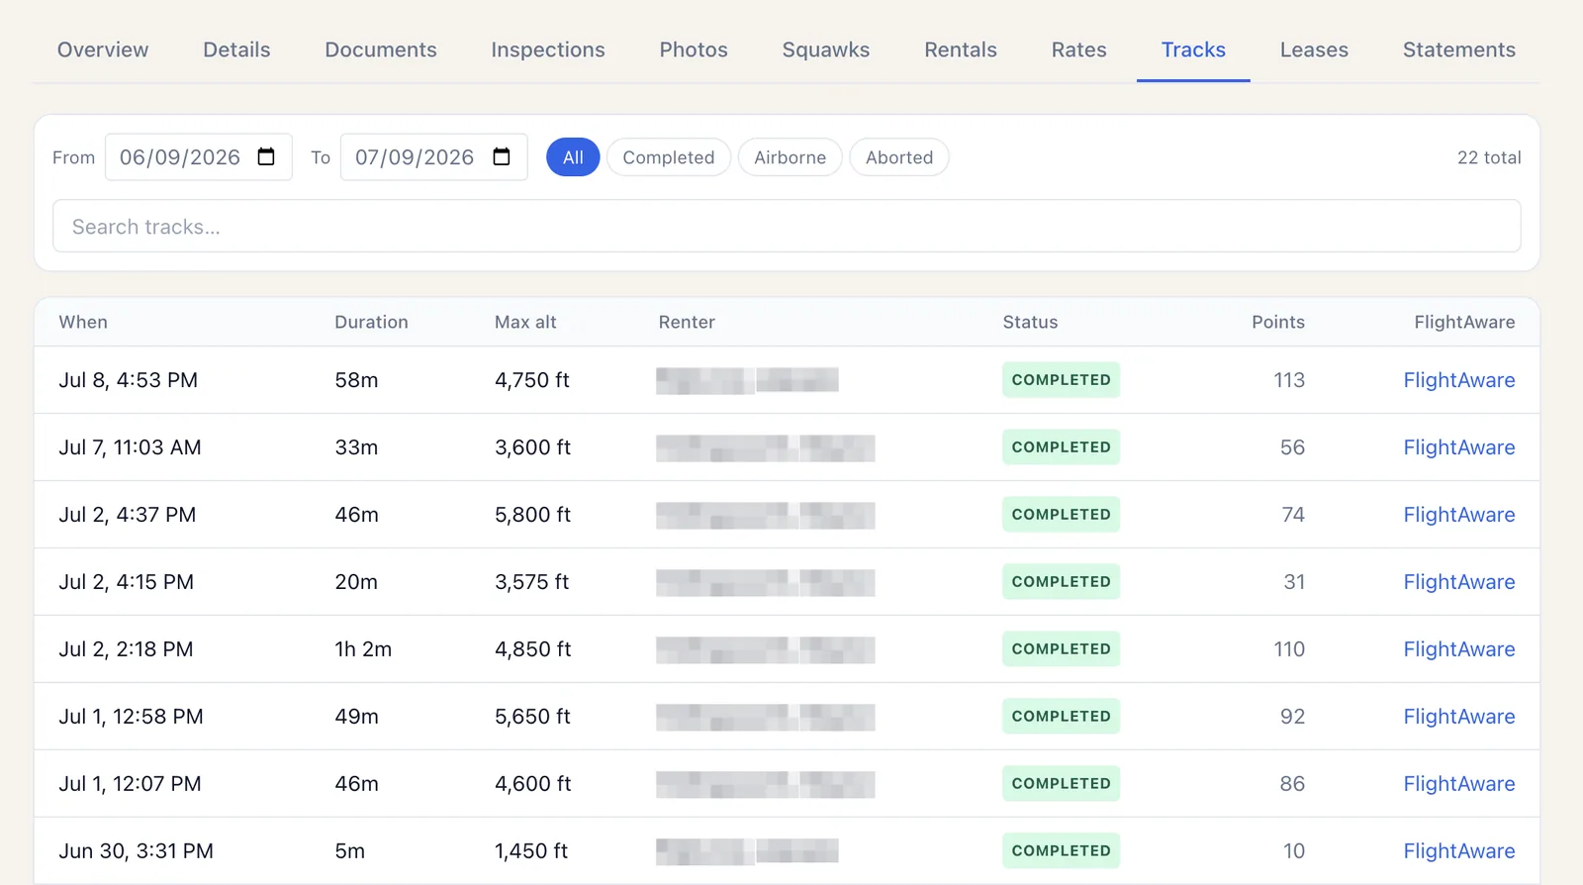Click the Points column header
1583x885 pixels.
coord(1278,322)
